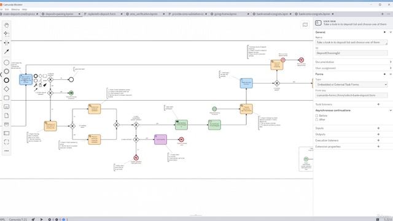Open the Help menu
Screen dimensions: 393x221
coord(25,10)
